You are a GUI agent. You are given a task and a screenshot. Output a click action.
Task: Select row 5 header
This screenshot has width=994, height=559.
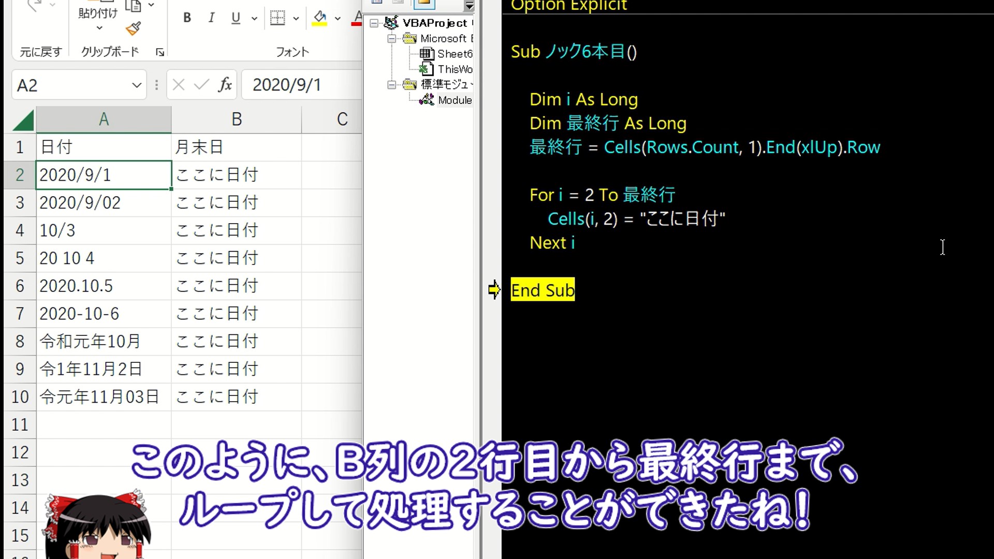pos(20,258)
